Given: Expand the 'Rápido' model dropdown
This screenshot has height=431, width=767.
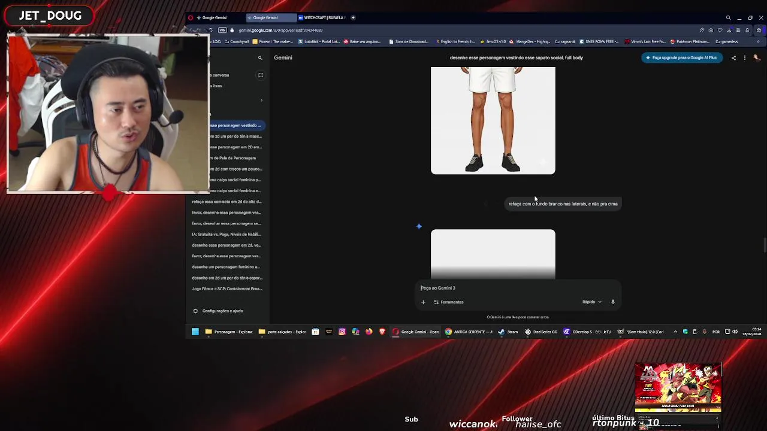Looking at the screenshot, I should (591, 302).
